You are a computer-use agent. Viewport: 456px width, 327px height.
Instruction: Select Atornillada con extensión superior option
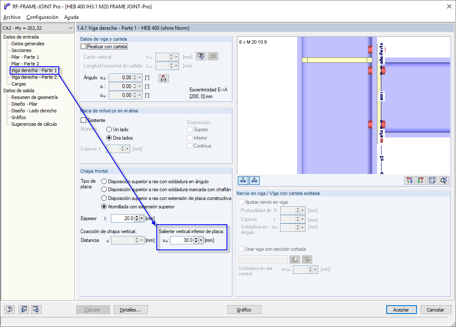(x=104, y=207)
